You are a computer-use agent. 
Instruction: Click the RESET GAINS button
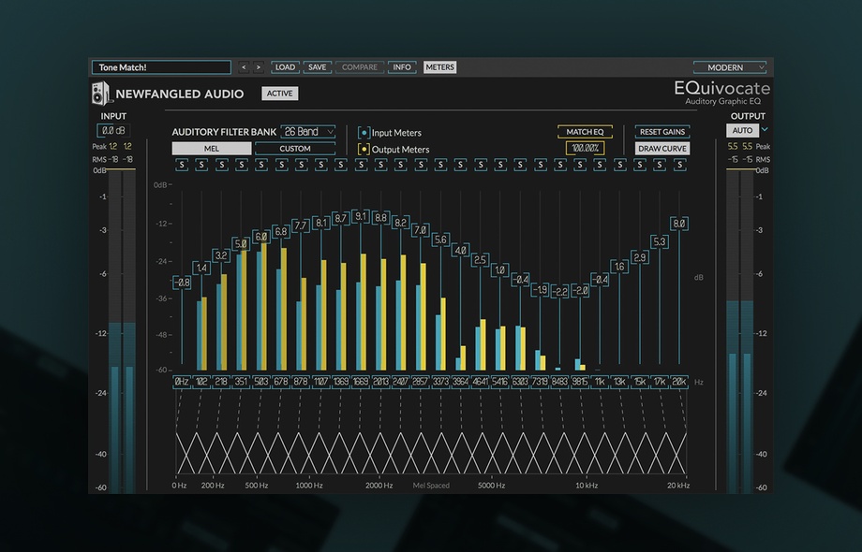(662, 132)
